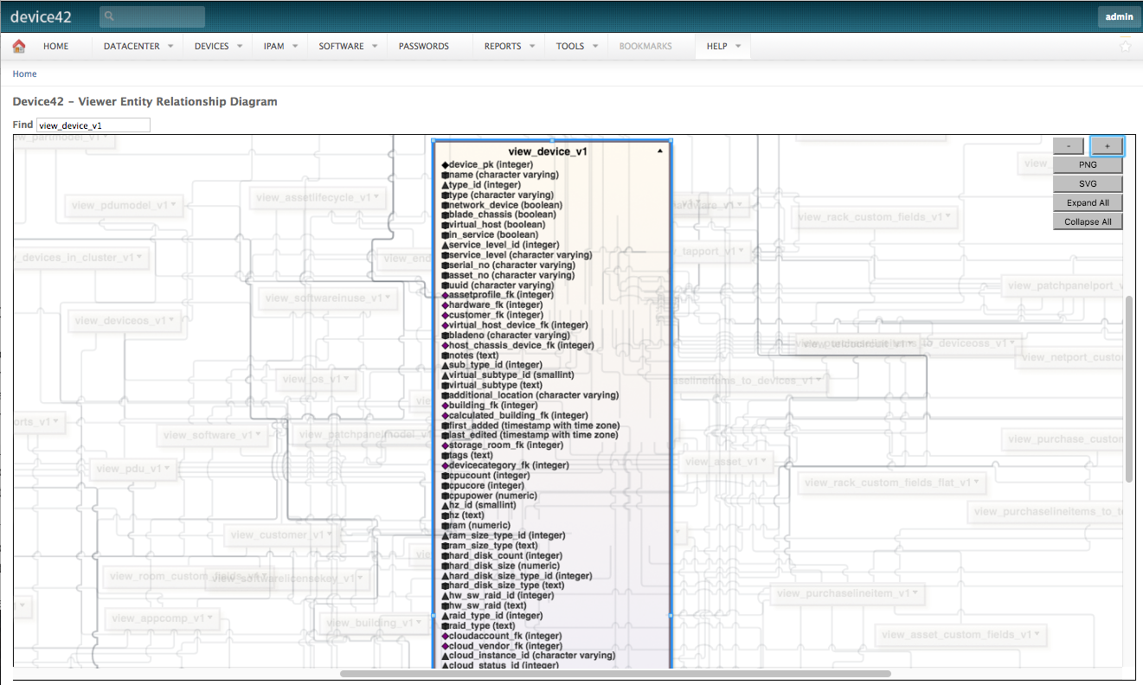1143x685 pixels.
Task: Open the TOOLS dropdown menu
Action: click(x=572, y=46)
